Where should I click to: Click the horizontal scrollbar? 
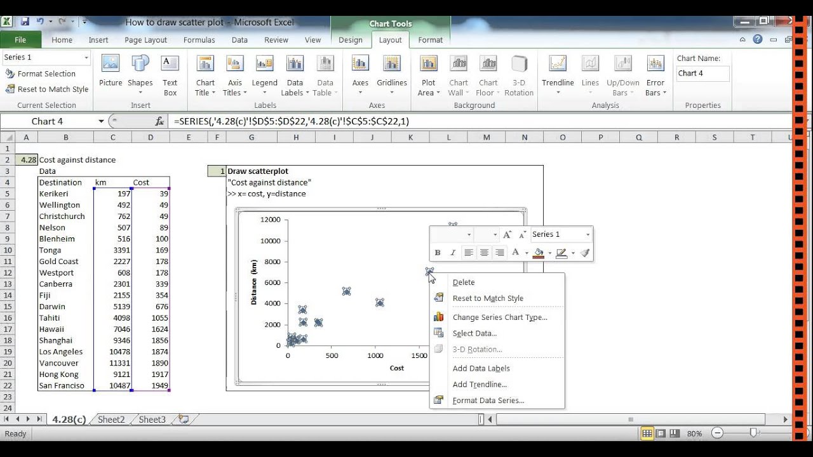631,419
